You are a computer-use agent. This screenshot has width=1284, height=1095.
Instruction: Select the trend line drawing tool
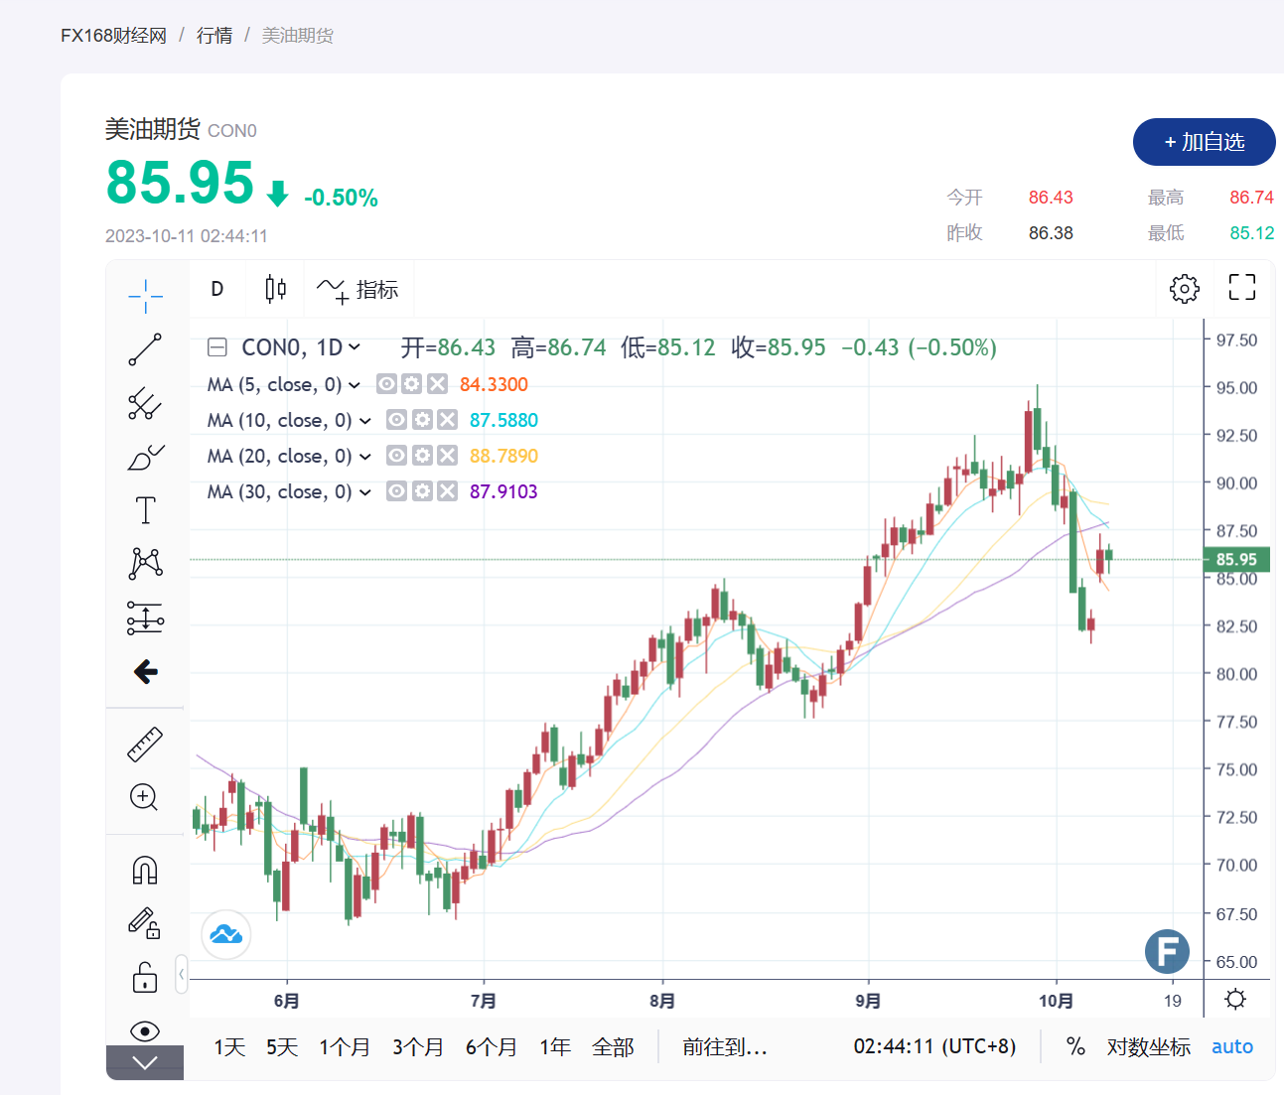point(145,349)
